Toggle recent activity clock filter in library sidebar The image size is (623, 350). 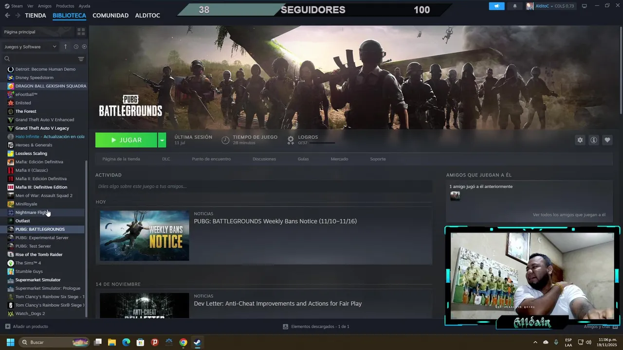[76, 47]
